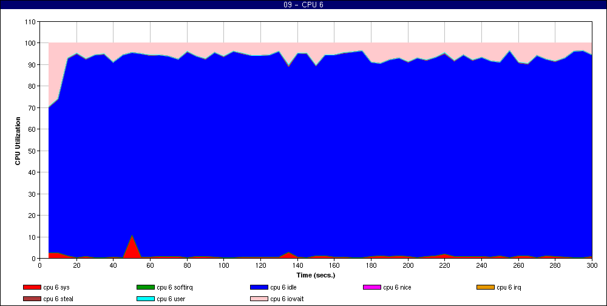Screen dimensions: 607x306
Task: Click the '09 - CPU 6' chart title
Action: coord(303,5)
